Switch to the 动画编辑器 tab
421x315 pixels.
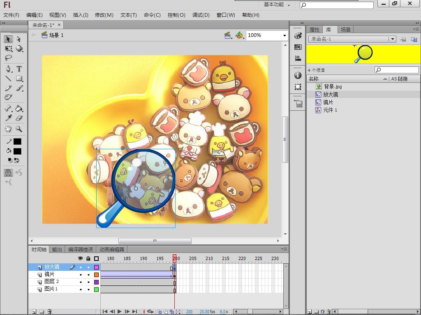click(112, 250)
